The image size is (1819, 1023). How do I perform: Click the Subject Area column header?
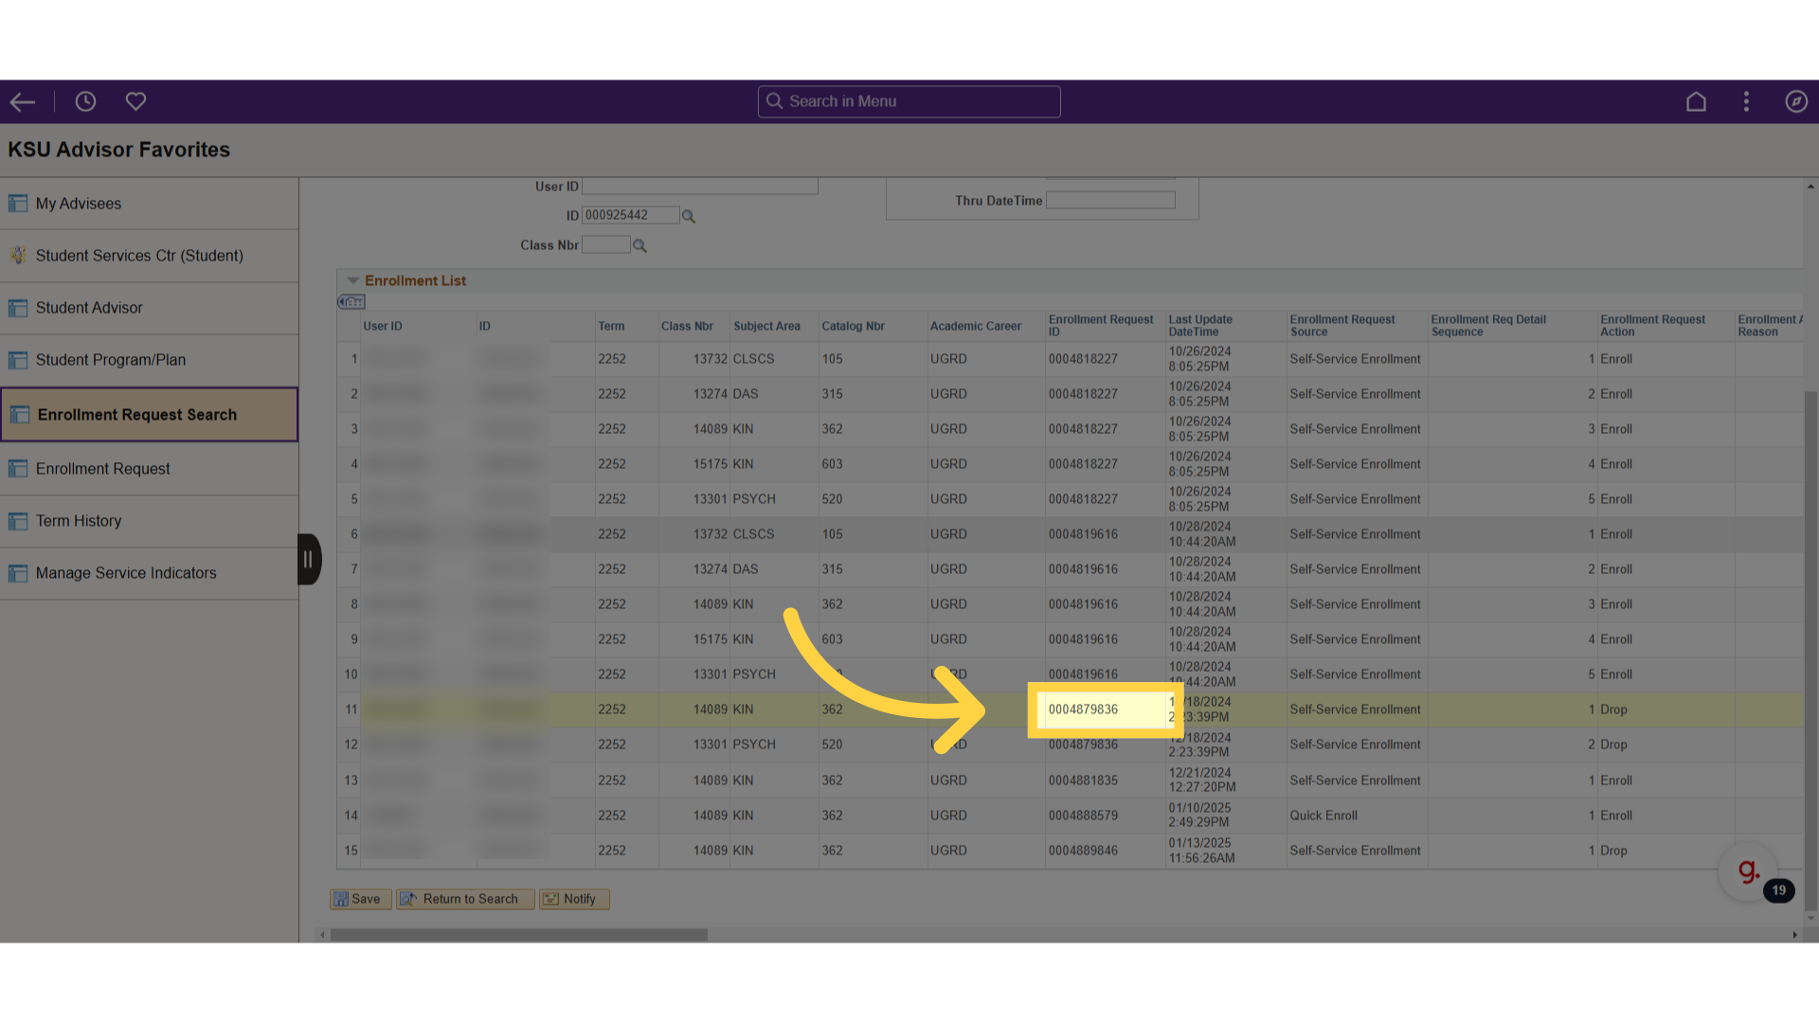[x=766, y=326]
